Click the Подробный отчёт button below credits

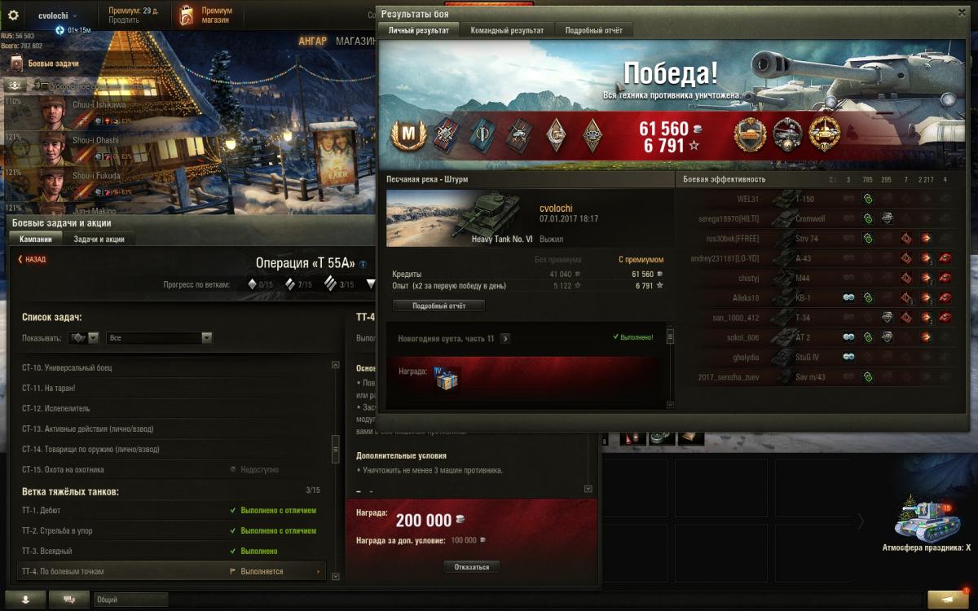(x=438, y=306)
